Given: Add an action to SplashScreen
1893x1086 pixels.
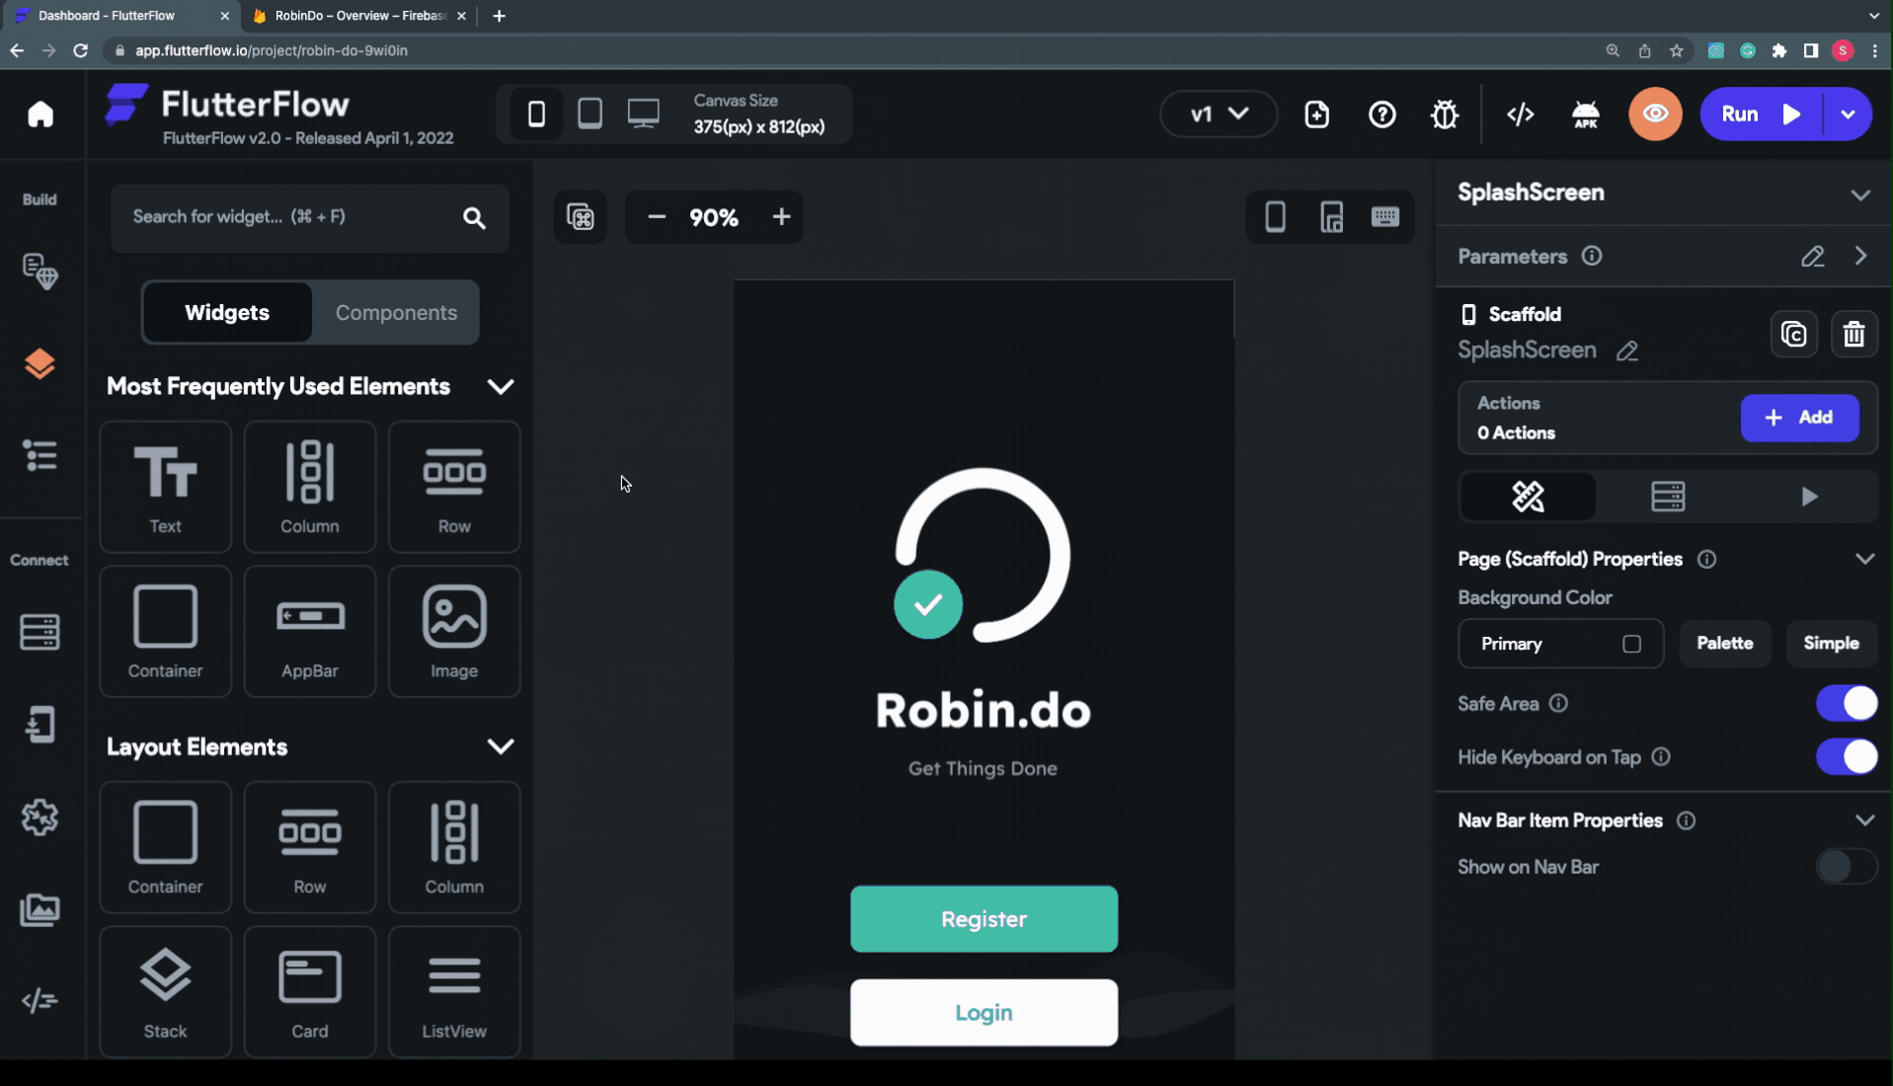Looking at the screenshot, I should coord(1799,418).
